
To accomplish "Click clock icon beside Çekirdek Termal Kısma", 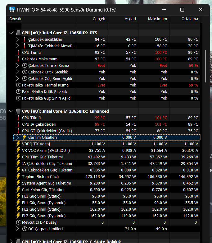I will [25, 65].
